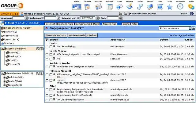Tick leftmost checkbox of WEr bewegt eigentlich row
The height and width of the screenshot is (130, 196).
[47, 55]
